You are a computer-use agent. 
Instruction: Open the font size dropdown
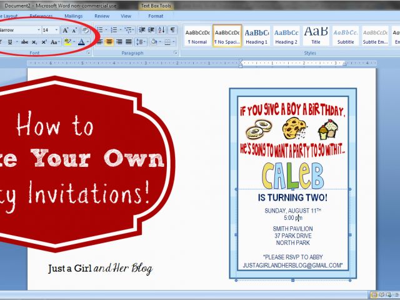click(x=56, y=30)
